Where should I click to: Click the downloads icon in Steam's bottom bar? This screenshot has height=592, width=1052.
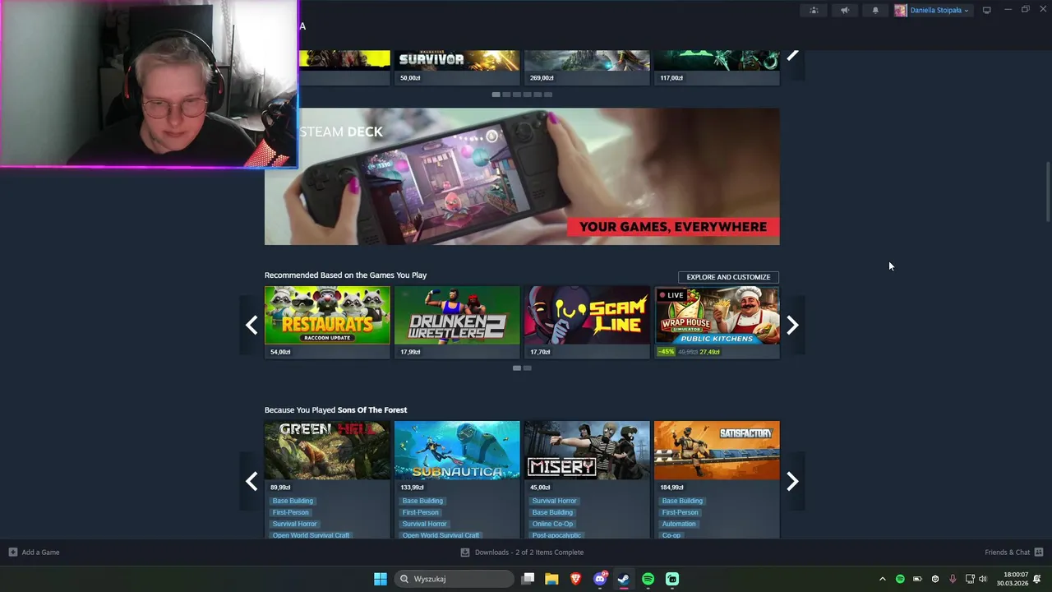[465, 553]
